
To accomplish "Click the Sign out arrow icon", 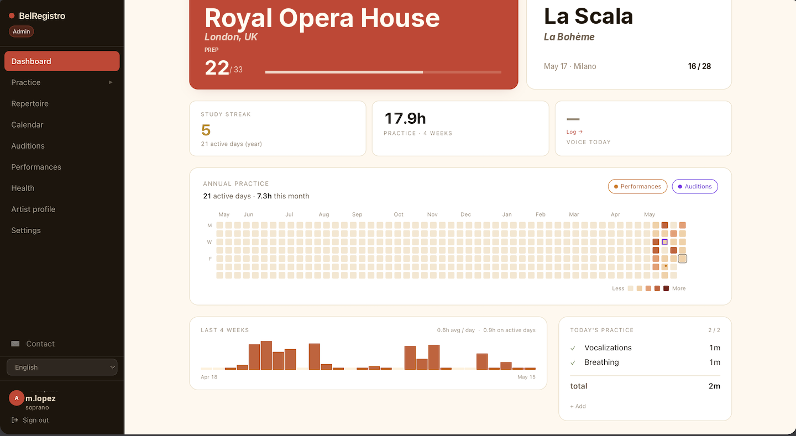I will click(15, 420).
